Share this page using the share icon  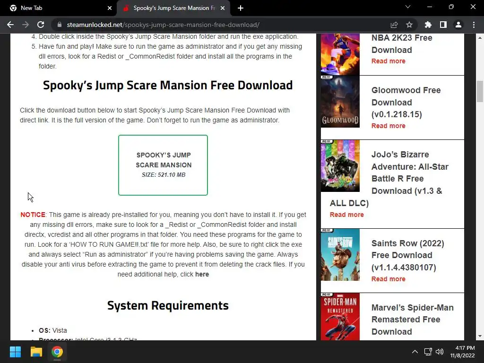point(394,25)
